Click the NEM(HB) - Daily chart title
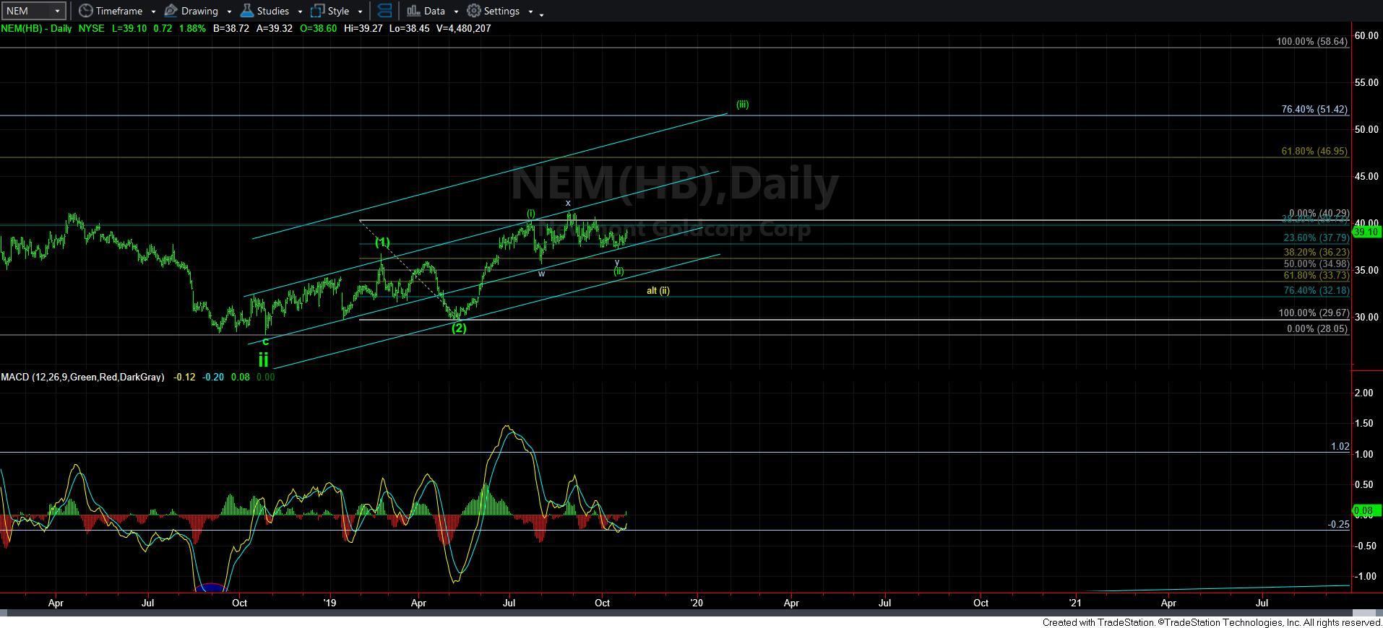The image size is (1383, 628). tap(36, 28)
